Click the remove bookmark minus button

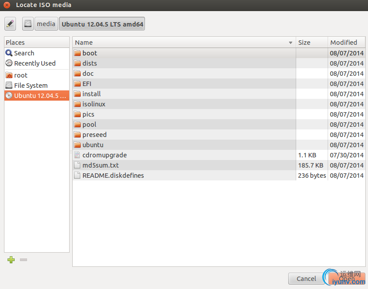(23, 260)
